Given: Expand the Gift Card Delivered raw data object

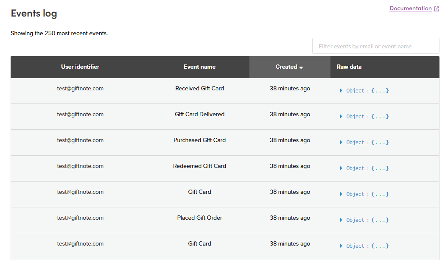Looking at the screenshot, I should coord(341,116).
